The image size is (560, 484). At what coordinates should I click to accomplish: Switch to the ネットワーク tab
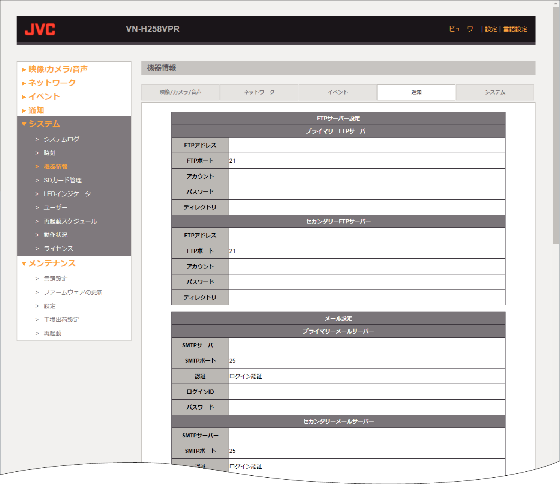pos(259,92)
